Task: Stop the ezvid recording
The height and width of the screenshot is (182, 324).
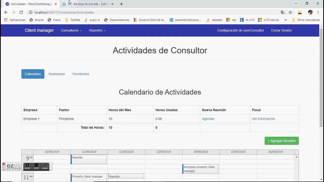Action: [36, 167]
